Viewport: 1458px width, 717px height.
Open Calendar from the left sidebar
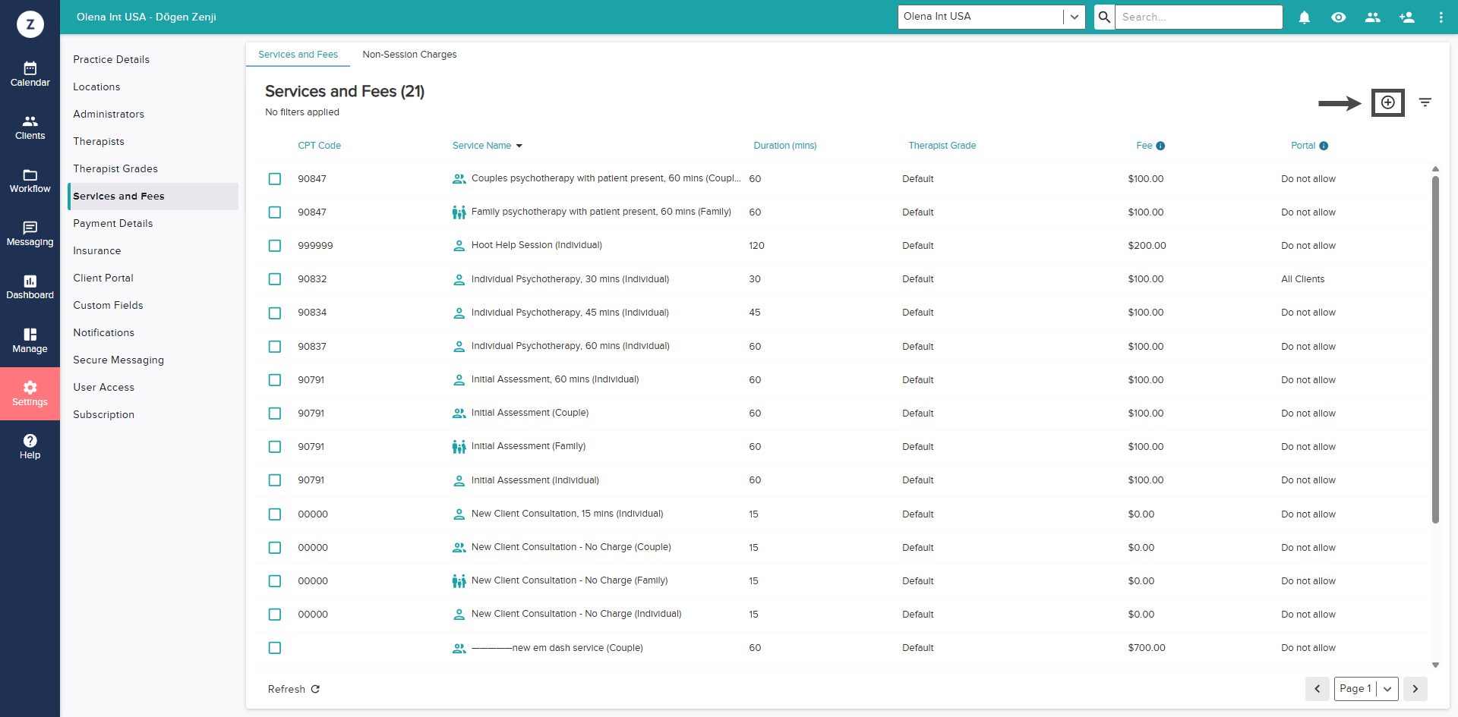[x=30, y=74]
